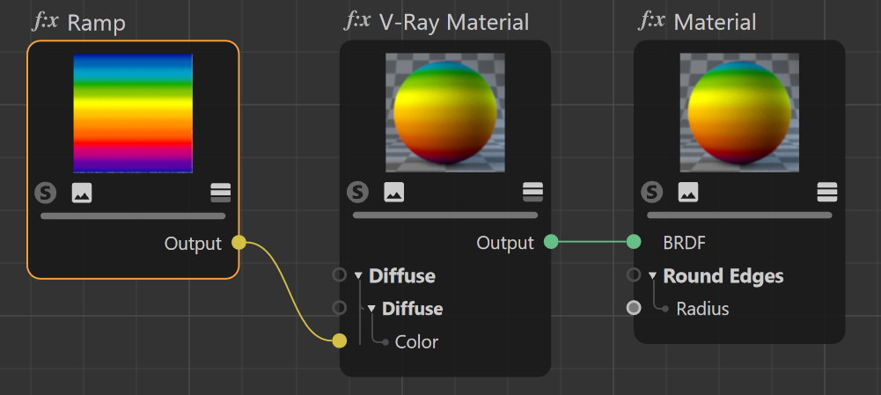Click the V-Ray Material node title
The width and height of the screenshot is (881, 395).
[x=454, y=23]
